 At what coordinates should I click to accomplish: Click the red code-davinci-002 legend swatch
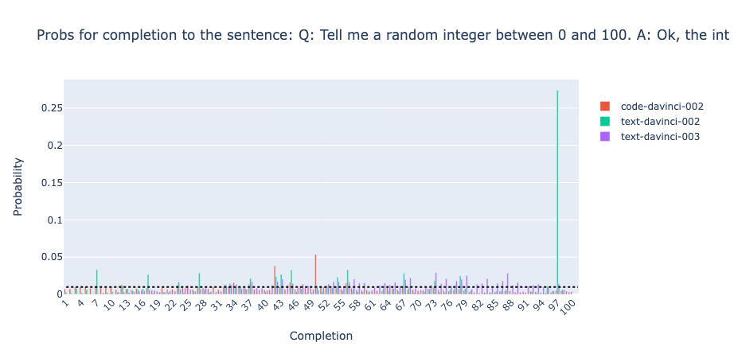point(605,107)
